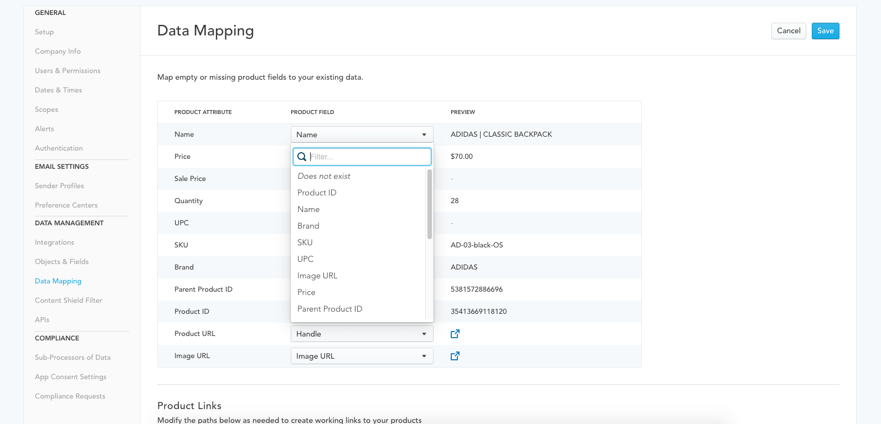Click the 'ADIDAS | CLASSIC BACKPACK' preview text
Image resolution: width=881 pixels, height=424 pixels.
[501, 135]
